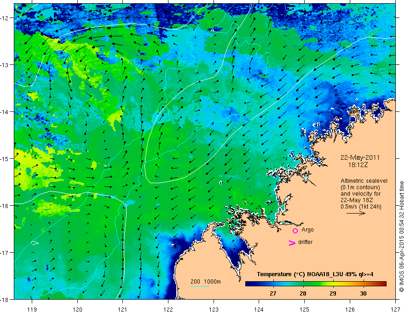Click the magenta drifter arrow legend marker
The width and height of the screenshot is (405, 313).
pos(292,243)
